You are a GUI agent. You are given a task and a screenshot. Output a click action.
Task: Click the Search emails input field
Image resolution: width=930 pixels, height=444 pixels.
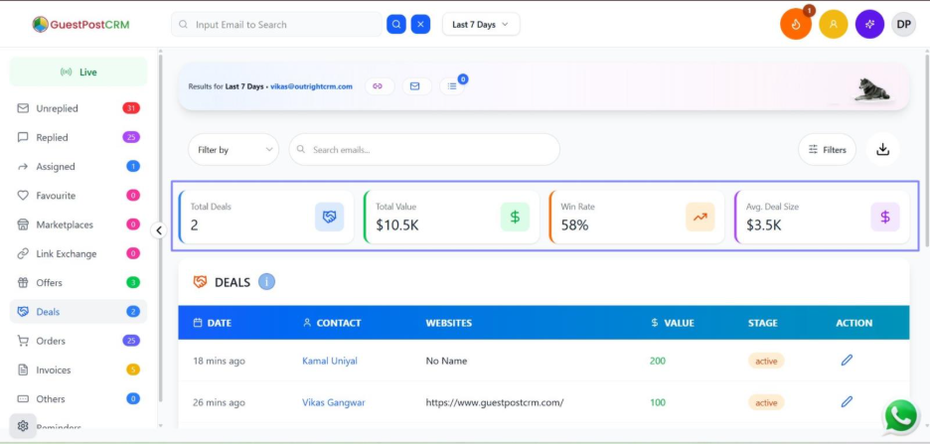tap(427, 150)
